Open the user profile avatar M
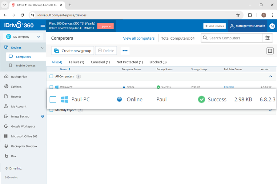277x184 pixels. 272,26
